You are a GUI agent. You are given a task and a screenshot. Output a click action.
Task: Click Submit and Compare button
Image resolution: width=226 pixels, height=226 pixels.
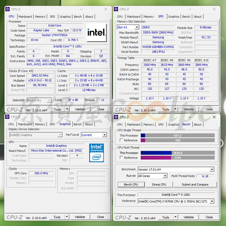pos(195,184)
